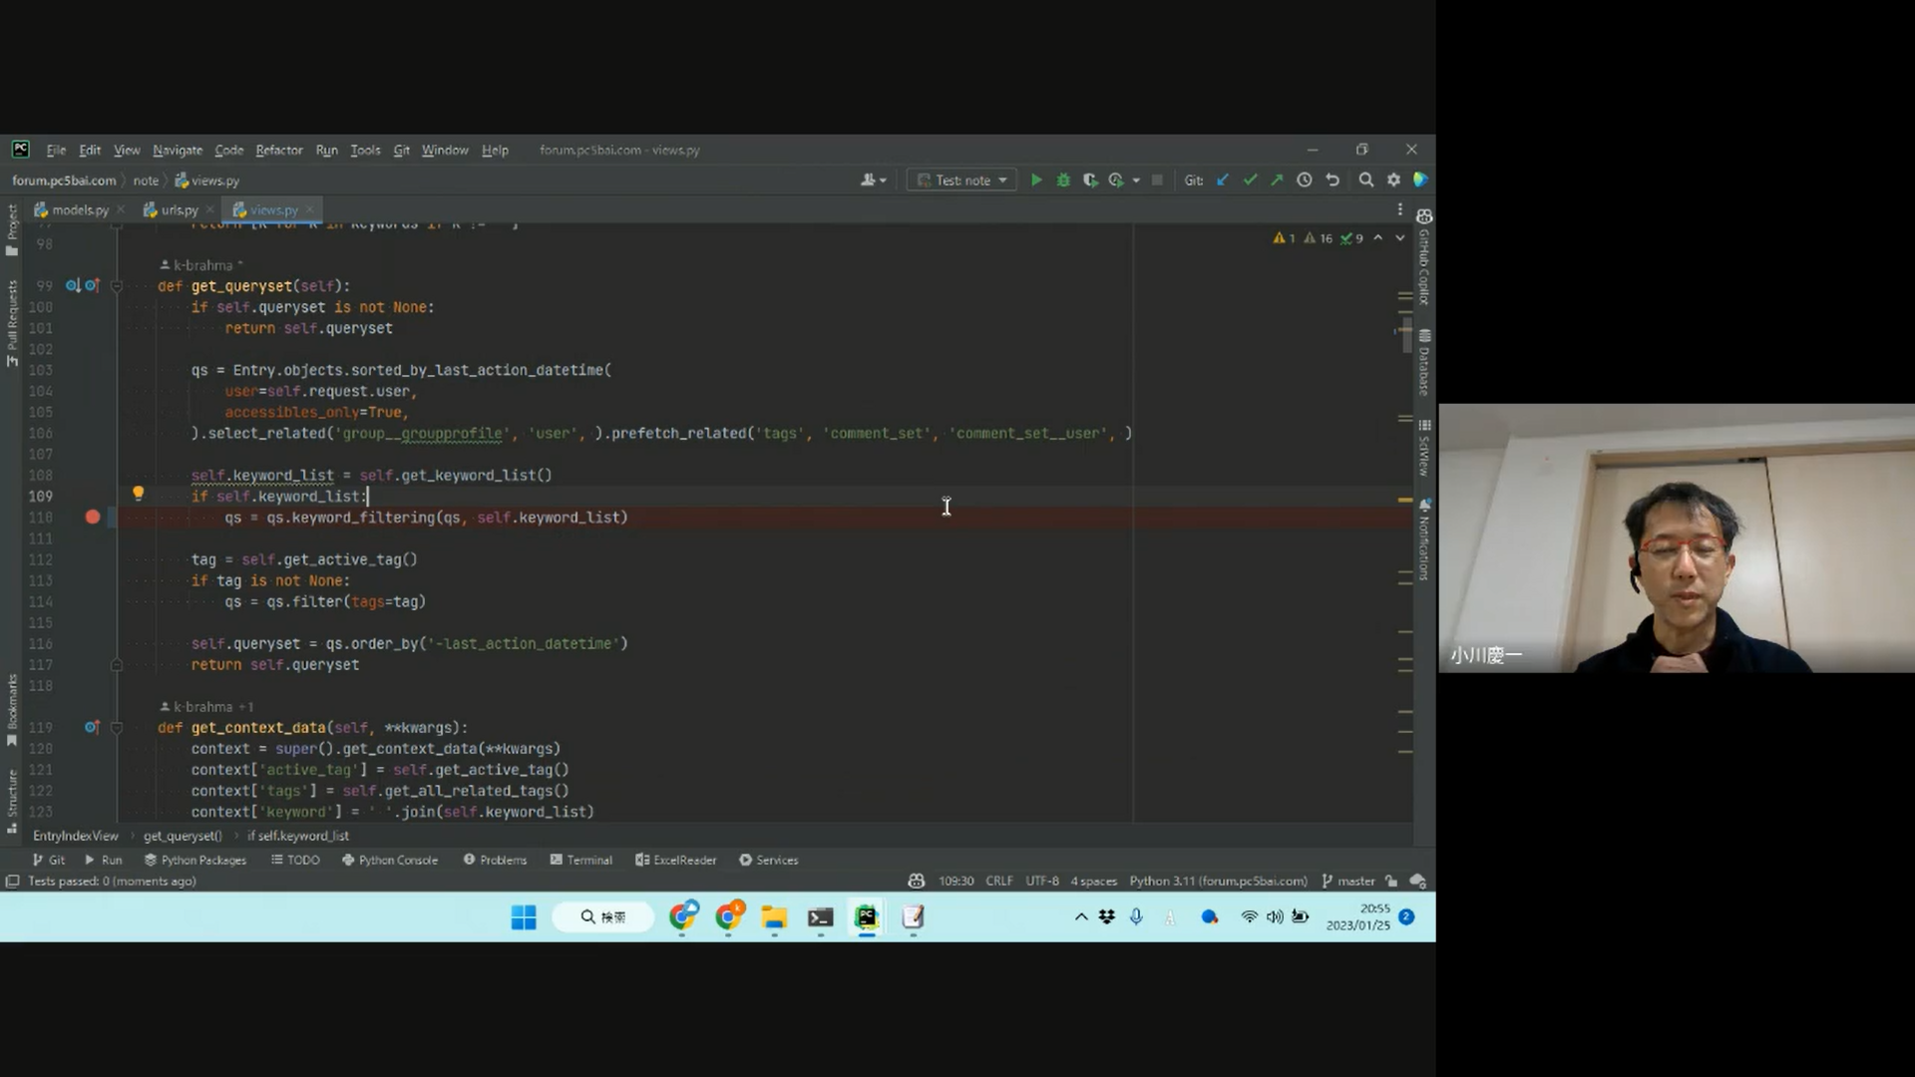The width and height of the screenshot is (1915, 1077).
Task: Run the Test note configuration
Action: [1036, 180]
